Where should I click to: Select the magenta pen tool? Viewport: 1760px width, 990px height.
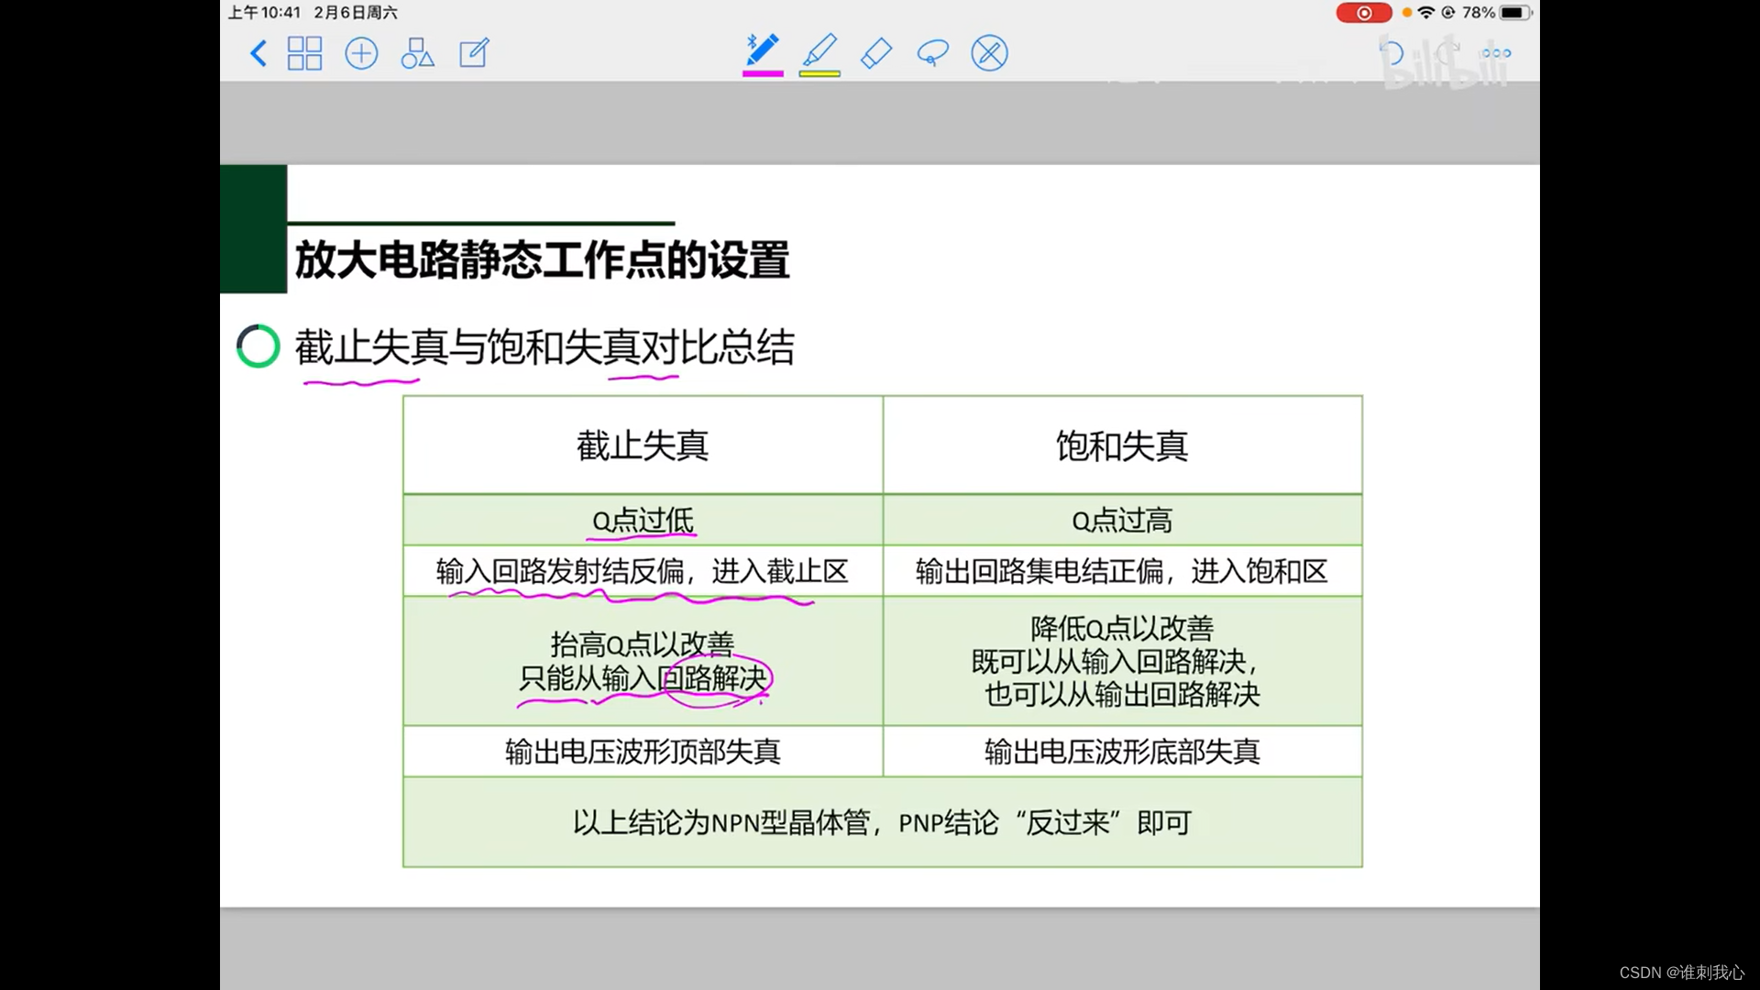[762, 49]
